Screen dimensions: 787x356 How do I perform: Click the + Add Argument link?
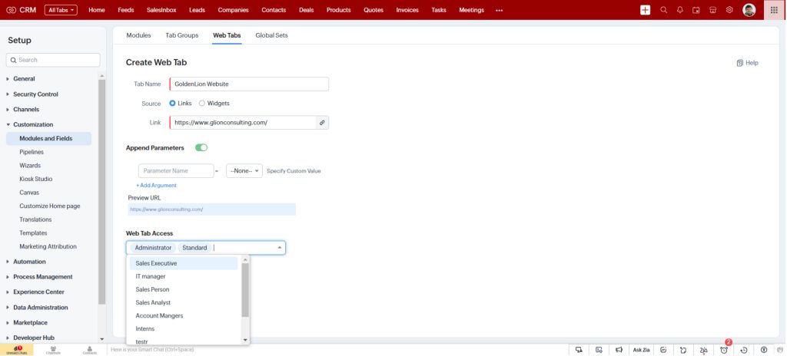[157, 185]
